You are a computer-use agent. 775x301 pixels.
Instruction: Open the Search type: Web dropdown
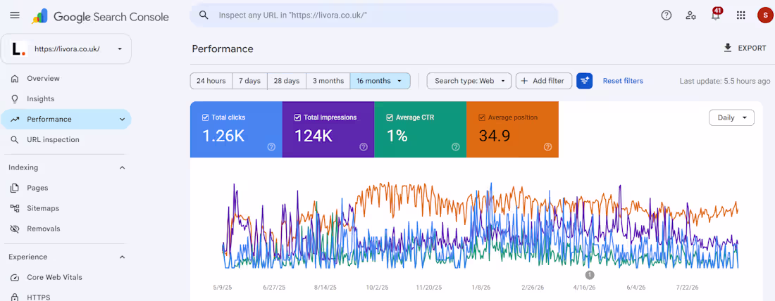pos(469,81)
